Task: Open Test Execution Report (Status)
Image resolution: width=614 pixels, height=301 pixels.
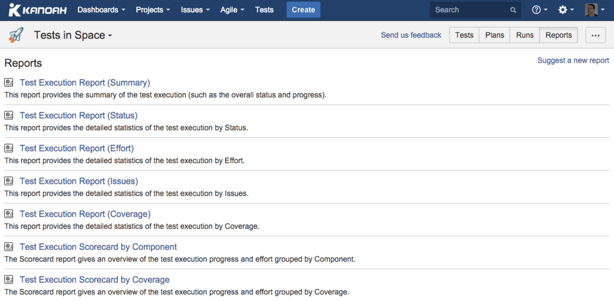Action: coord(79,116)
